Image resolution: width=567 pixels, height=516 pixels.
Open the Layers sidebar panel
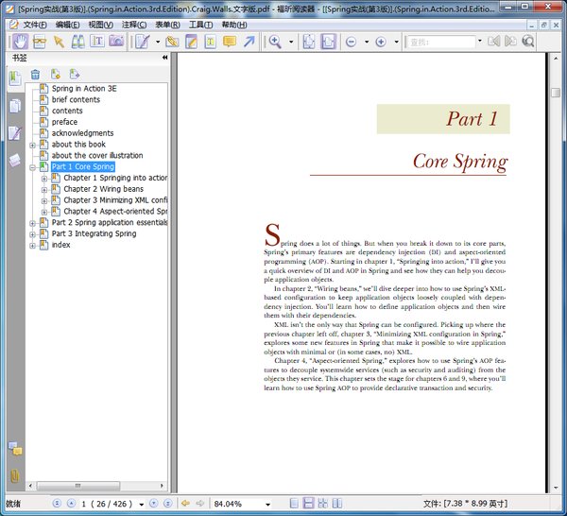point(15,161)
